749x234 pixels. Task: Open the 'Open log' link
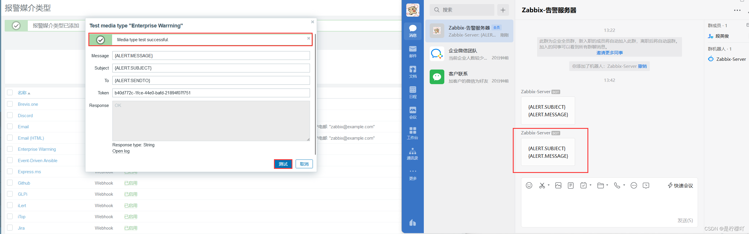pyautogui.click(x=121, y=151)
